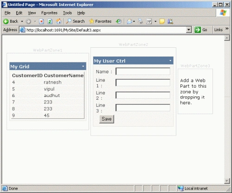Open the Favorites toolbar button

tap(100, 21)
